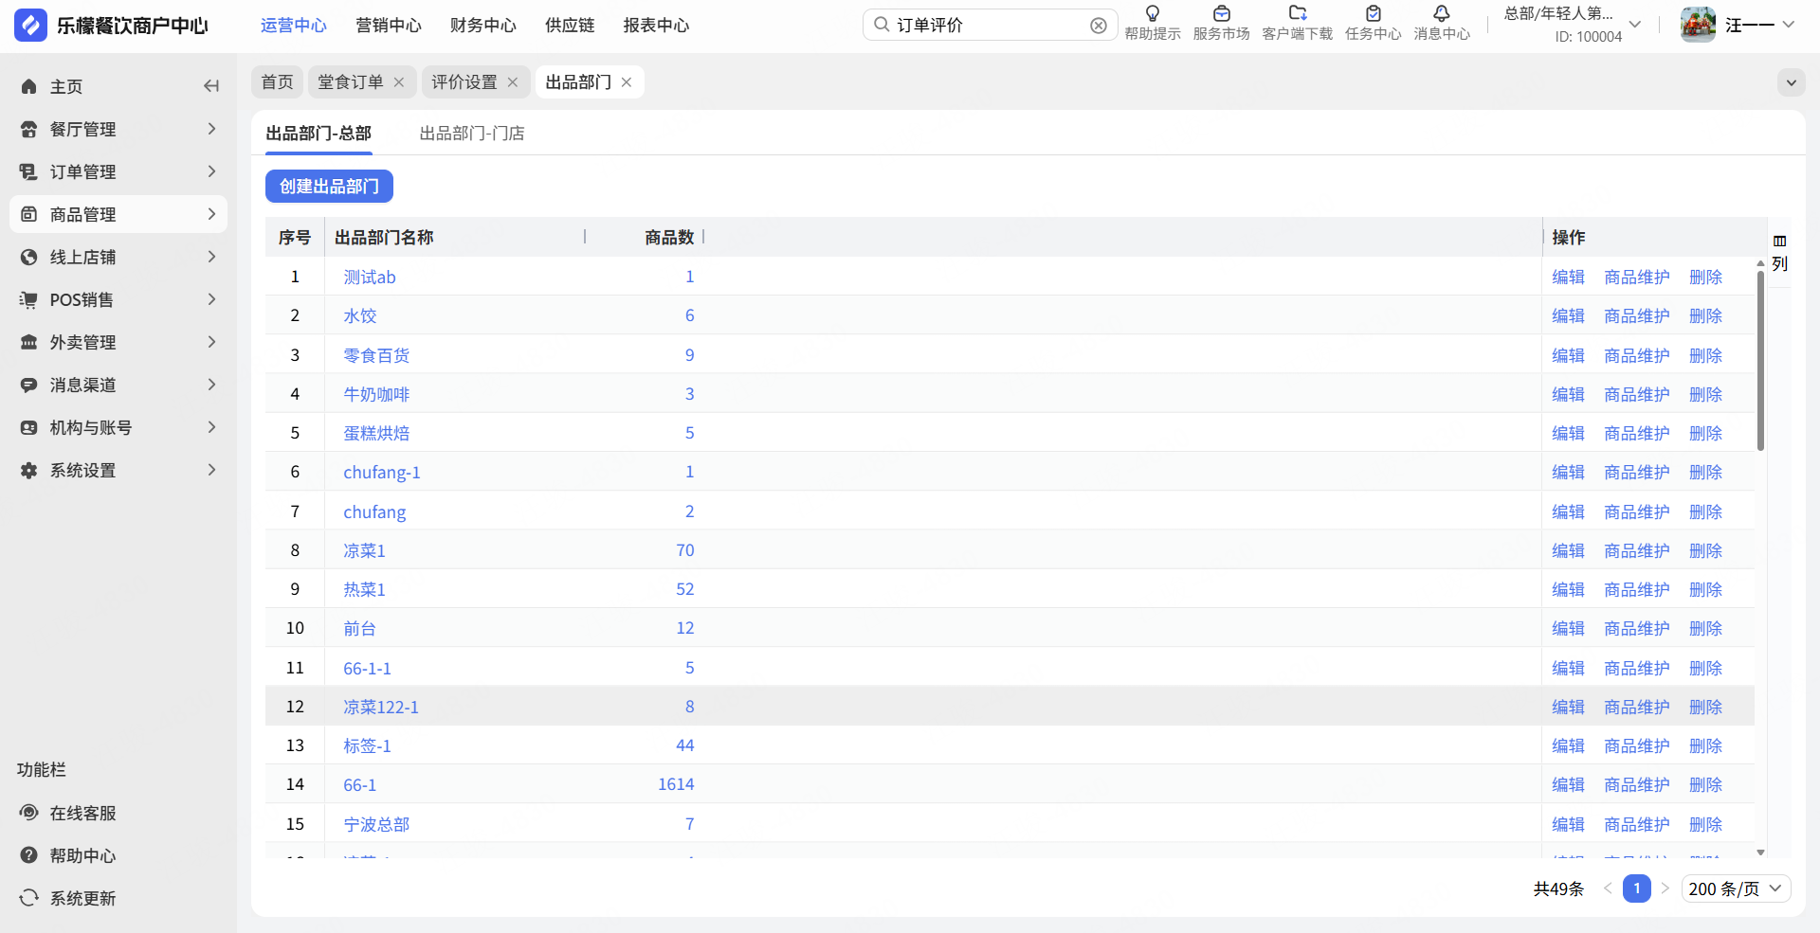Click the user avatar picture
The width and height of the screenshot is (1820, 933).
click(1698, 25)
